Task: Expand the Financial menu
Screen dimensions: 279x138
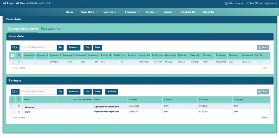Action: pos(132,12)
